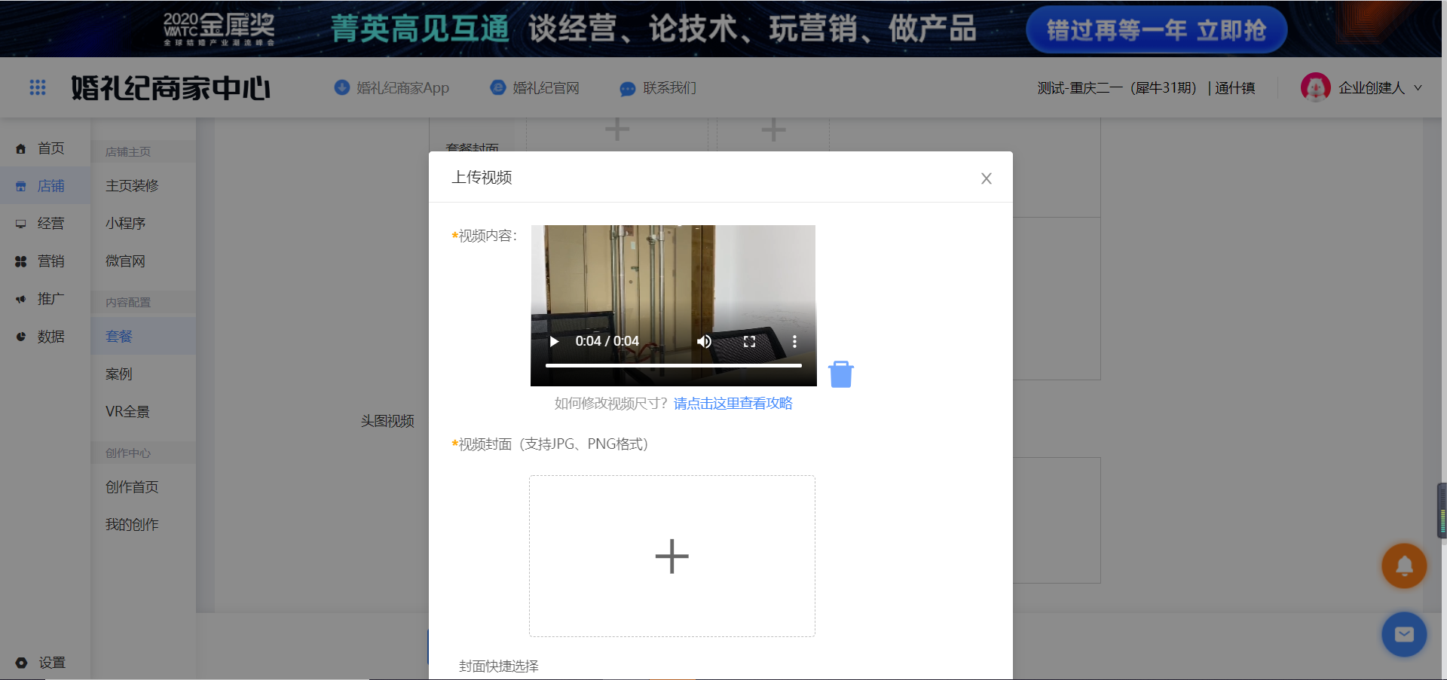The image size is (1447, 680).
Task: Open 婚礼纪商家App download link
Action: pos(392,88)
